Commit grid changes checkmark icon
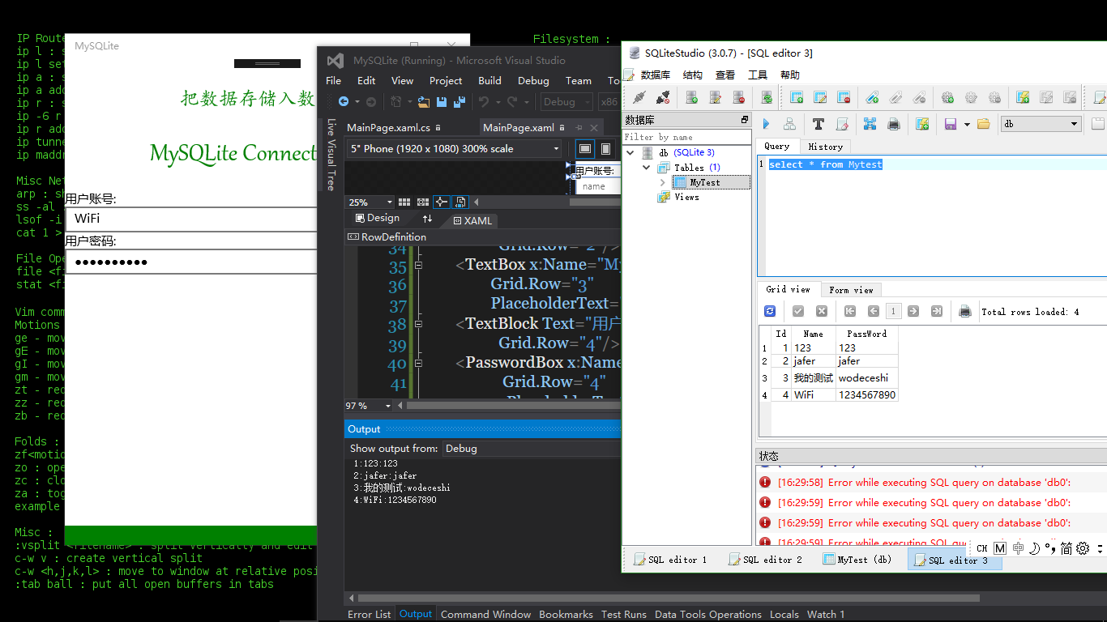This screenshot has width=1107, height=622. (798, 311)
